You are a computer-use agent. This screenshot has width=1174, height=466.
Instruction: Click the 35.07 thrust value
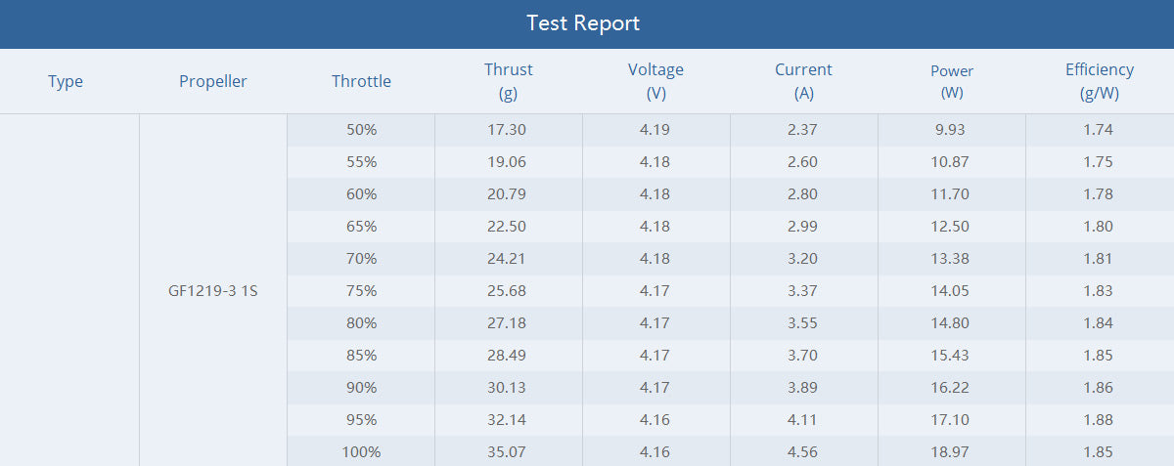[507, 452]
